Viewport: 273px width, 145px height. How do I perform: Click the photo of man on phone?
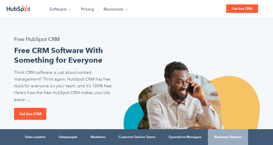179,97
